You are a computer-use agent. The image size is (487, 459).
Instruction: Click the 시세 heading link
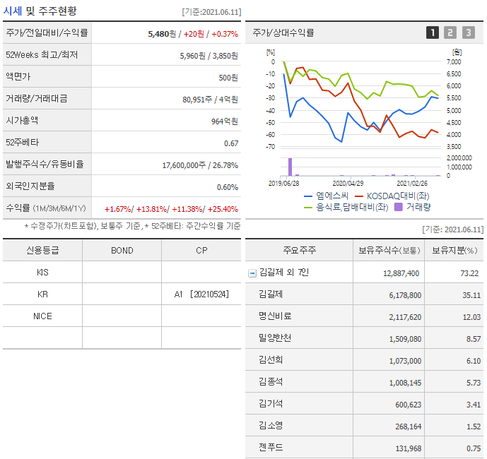[x=13, y=11]
